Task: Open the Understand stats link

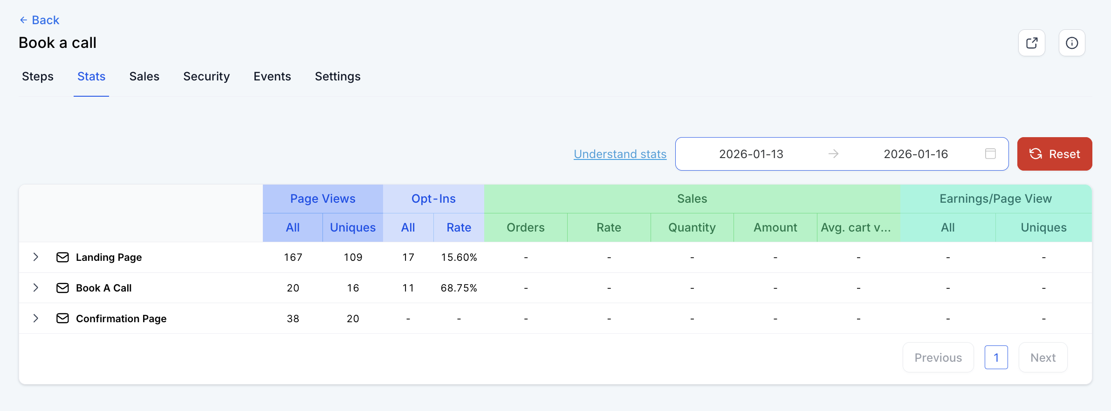Action: (x=620, y=154)
